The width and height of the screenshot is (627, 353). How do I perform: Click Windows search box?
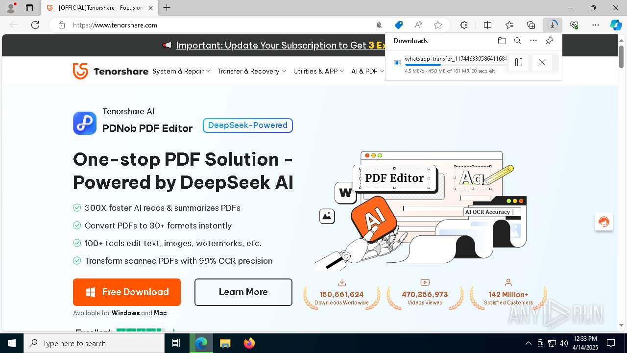[x=94, y=343]
